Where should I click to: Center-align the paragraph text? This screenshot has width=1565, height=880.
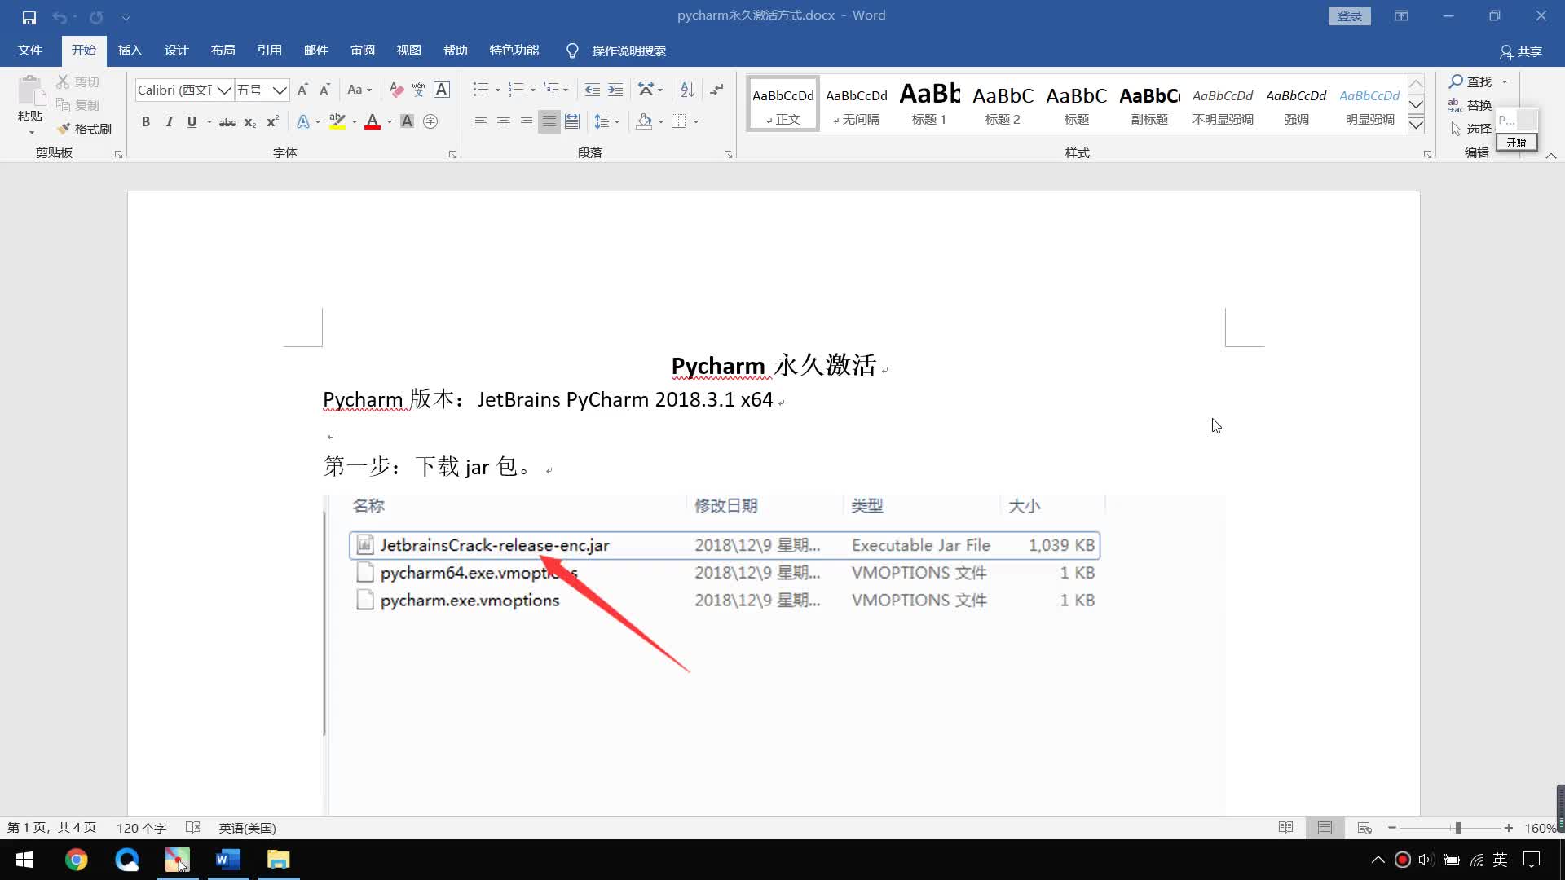504,121
